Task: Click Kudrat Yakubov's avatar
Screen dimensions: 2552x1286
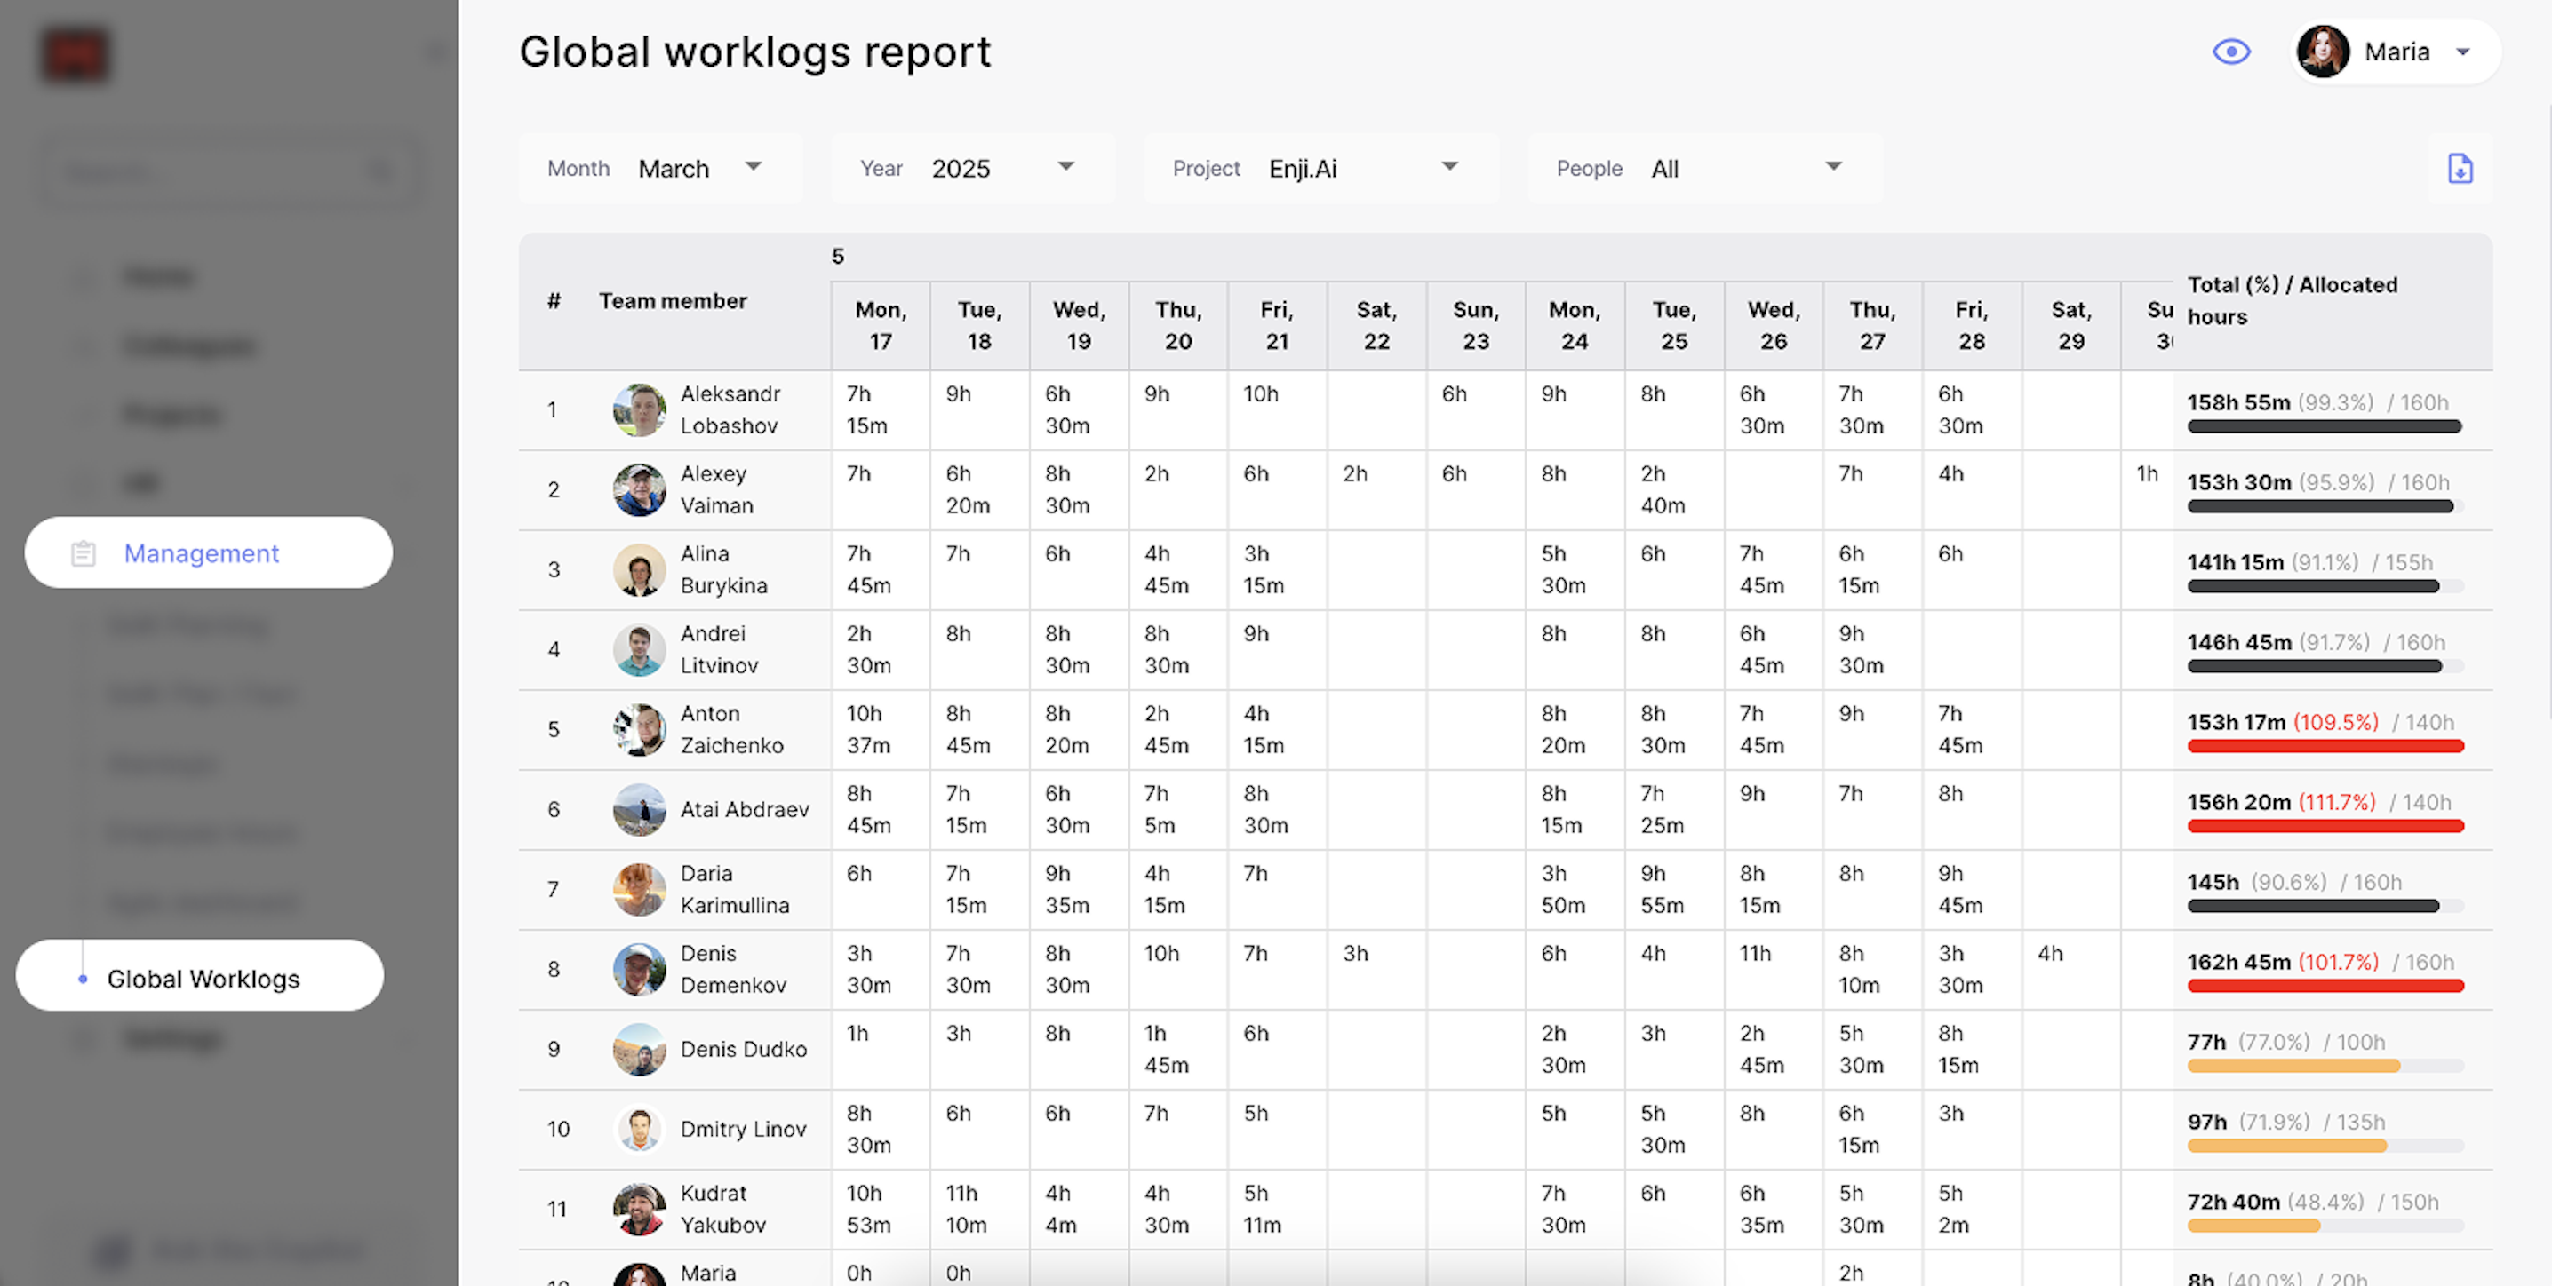Action: pos(639,1209)
